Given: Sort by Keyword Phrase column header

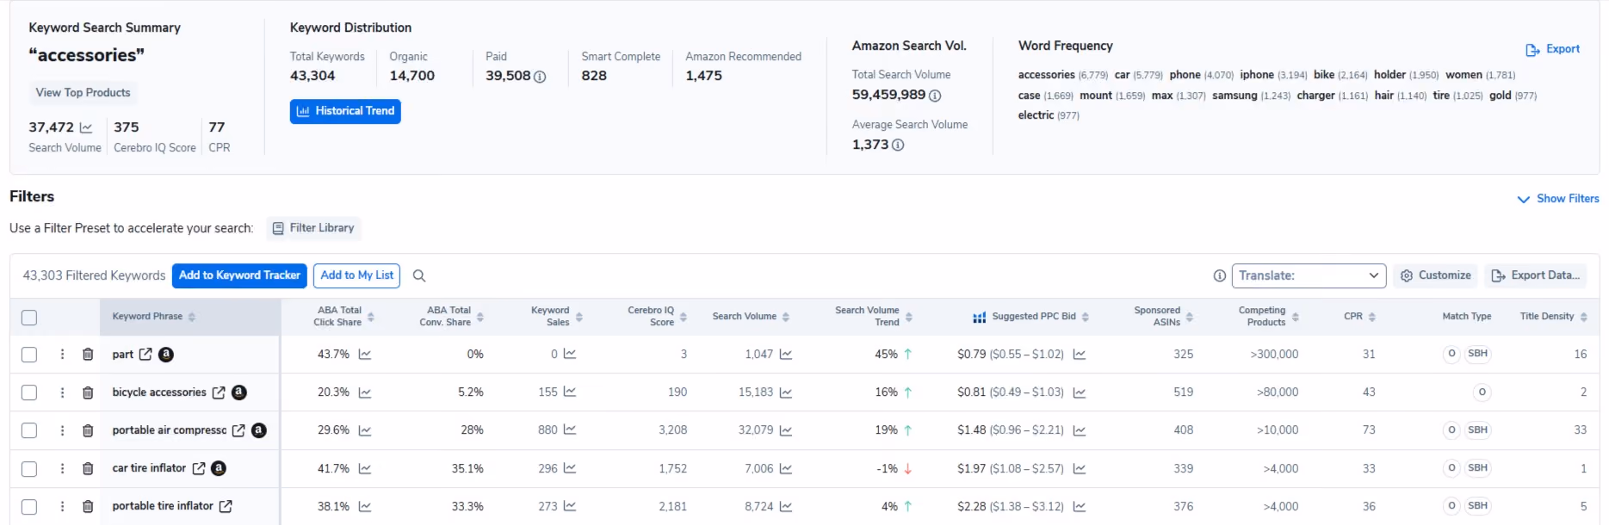Looking at the screenshot, I should click(153, 317).
